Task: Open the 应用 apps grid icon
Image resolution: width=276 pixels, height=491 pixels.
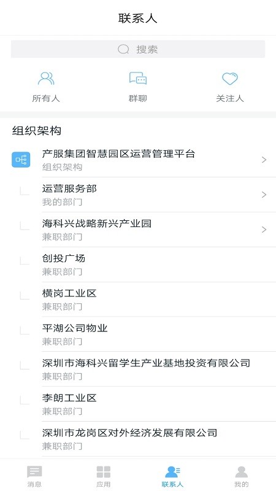Action: pos(103,471)
